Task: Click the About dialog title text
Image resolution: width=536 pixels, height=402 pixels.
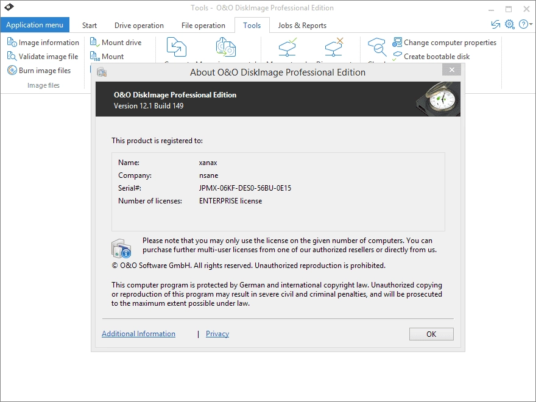Action: pos(278,72)
